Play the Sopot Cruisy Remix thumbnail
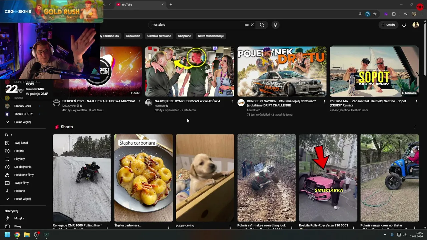Image resolution: width=427 pixels, height=240 pixels. pyautogui.click(x=374, y=71)
